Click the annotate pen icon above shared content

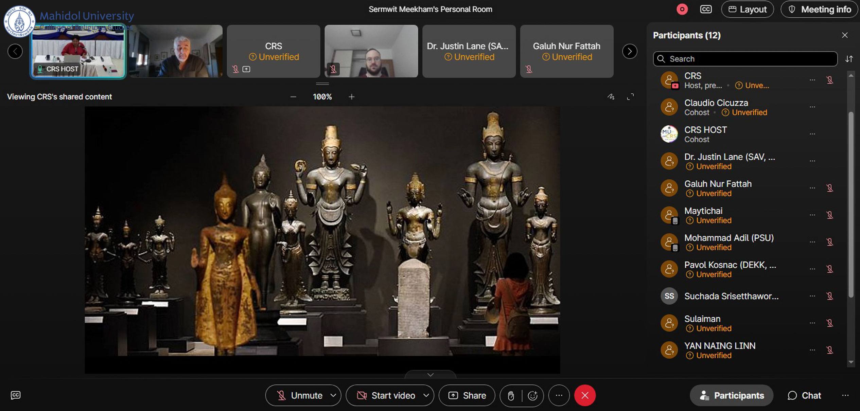[x=611, y=97]
